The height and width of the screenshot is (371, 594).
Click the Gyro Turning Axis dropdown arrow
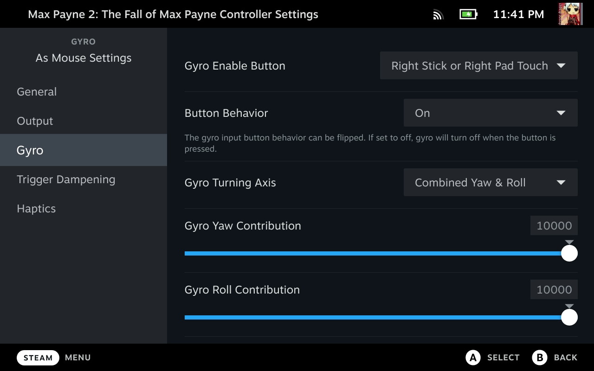tap(561, 182)
